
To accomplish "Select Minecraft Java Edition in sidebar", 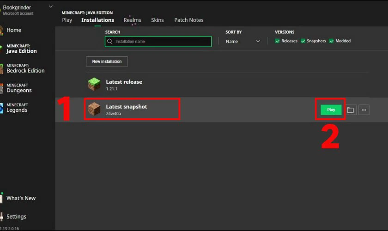I will (x=22, y=49).
